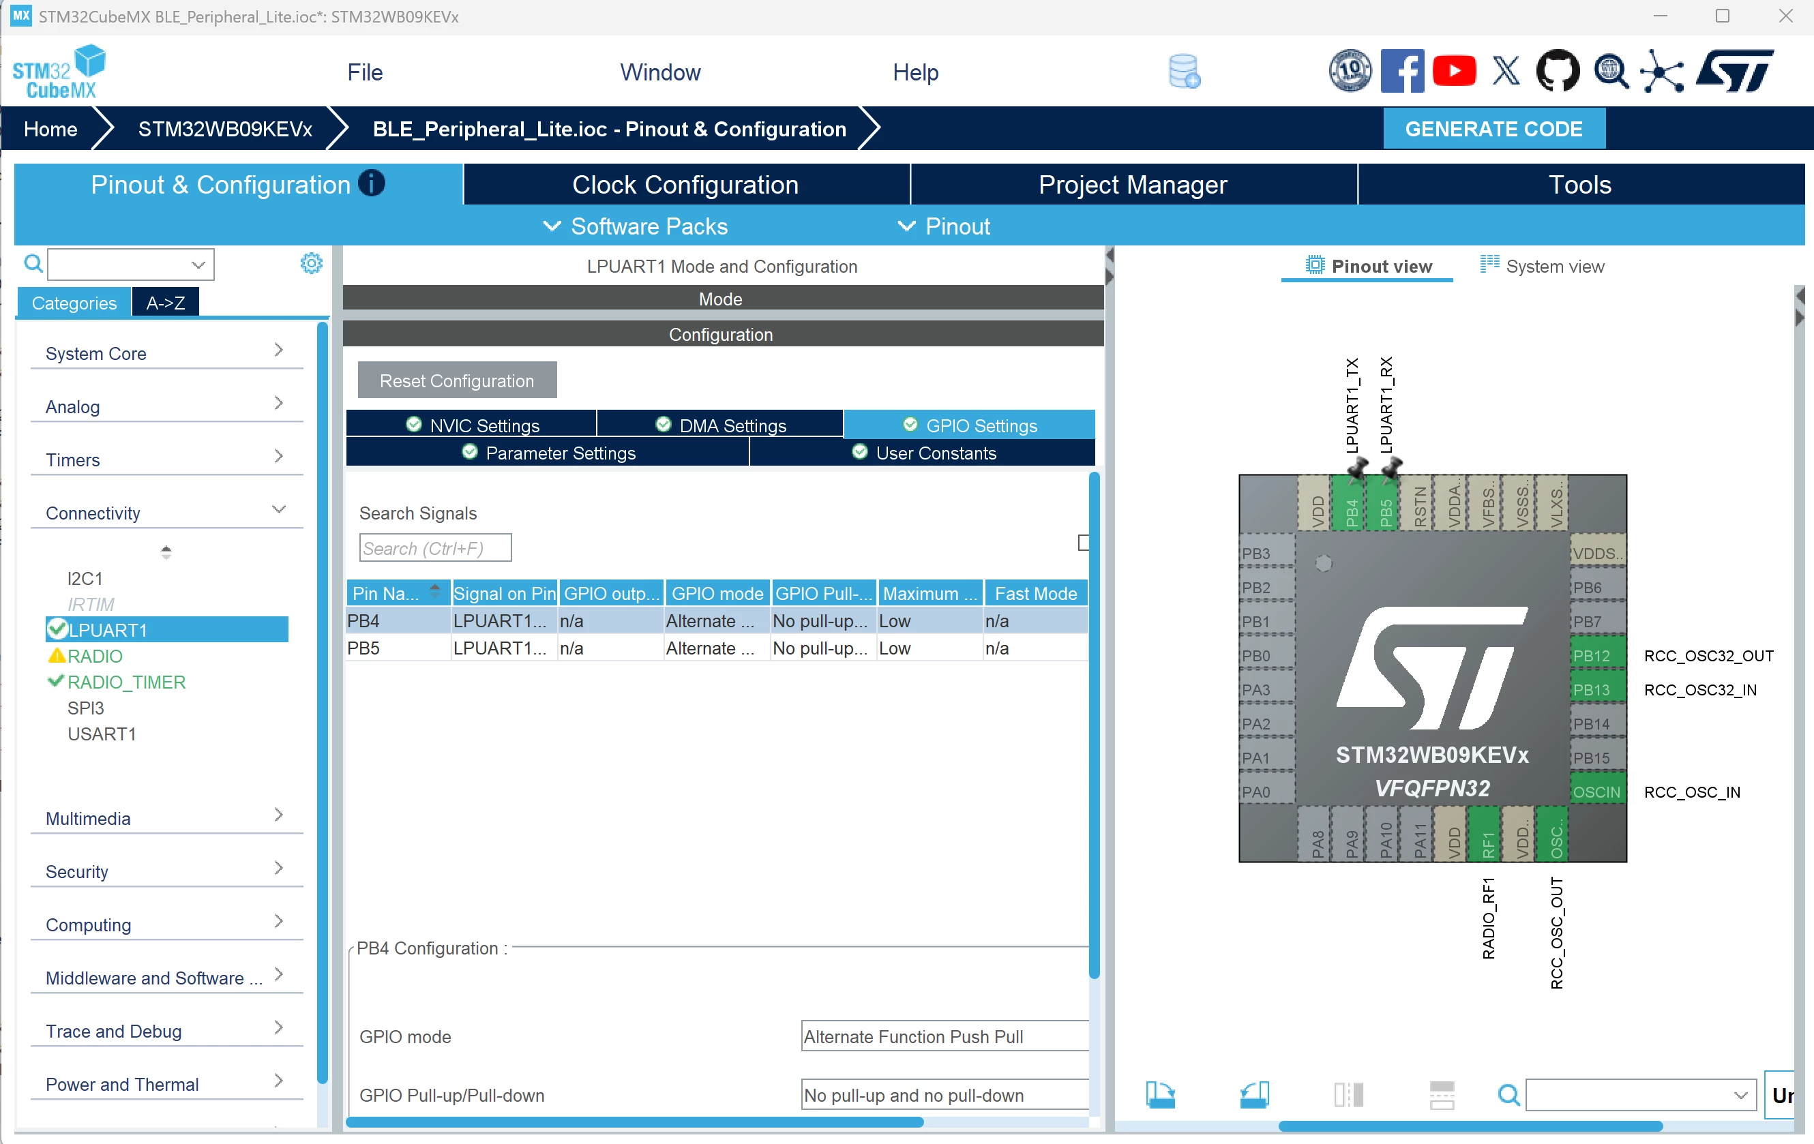Click the small sort arrows above I2C1
This screenshot has height=1144, width=1814.
coord(166,552)
